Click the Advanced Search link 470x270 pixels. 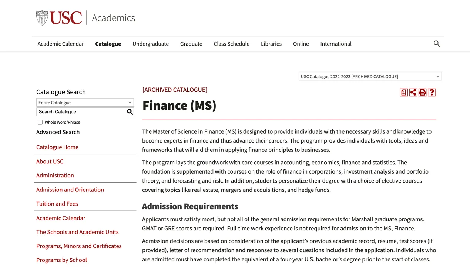pyautogui.click(x=58, y=132)
